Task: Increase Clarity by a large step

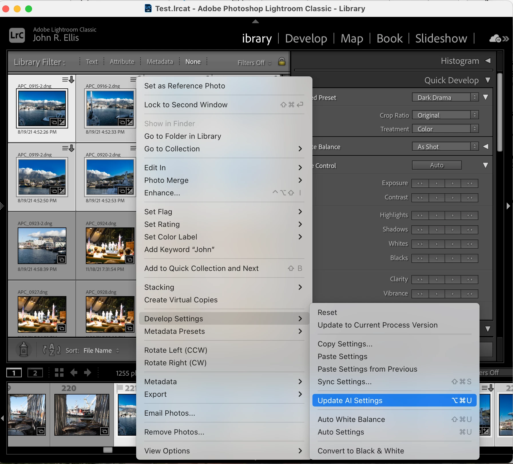Action: 470,279
